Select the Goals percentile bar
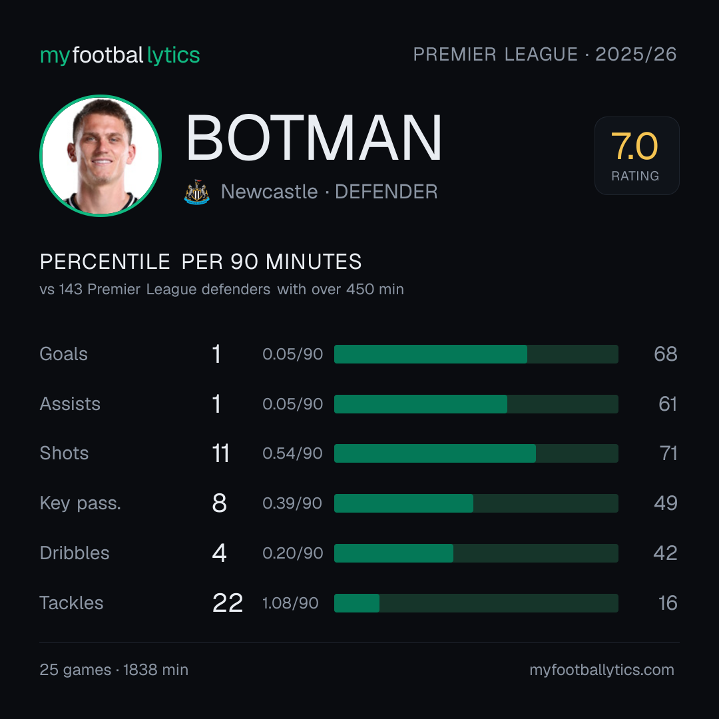This screenshot has width=719, height=719. click(476, 354)
